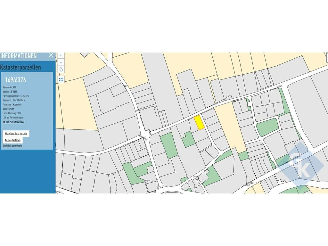Click the 621 parcel label on map
328x246 pixels.
pyautogui.click(x=126, y=86)
